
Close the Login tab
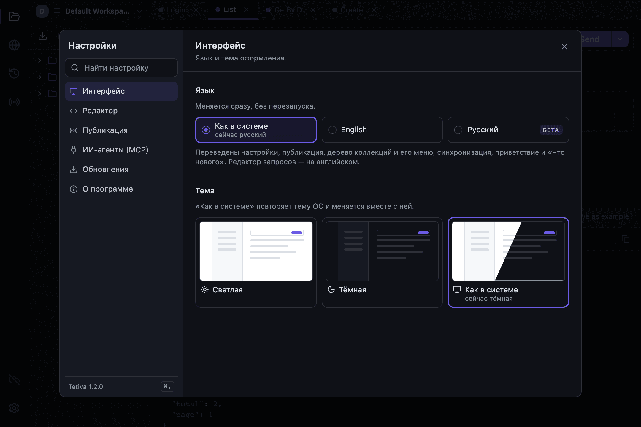coord(196,10)
